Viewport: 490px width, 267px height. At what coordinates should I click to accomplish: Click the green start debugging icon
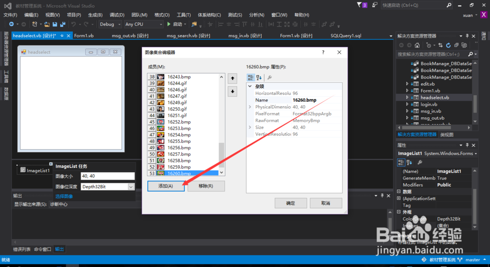[x=169, y=24]
